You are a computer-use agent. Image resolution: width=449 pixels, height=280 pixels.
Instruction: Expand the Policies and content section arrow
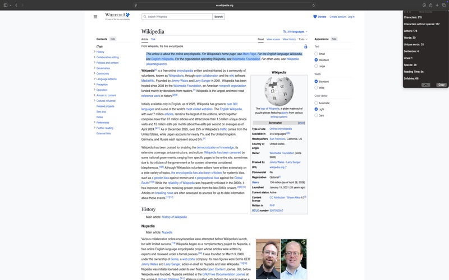pos(94,63)
